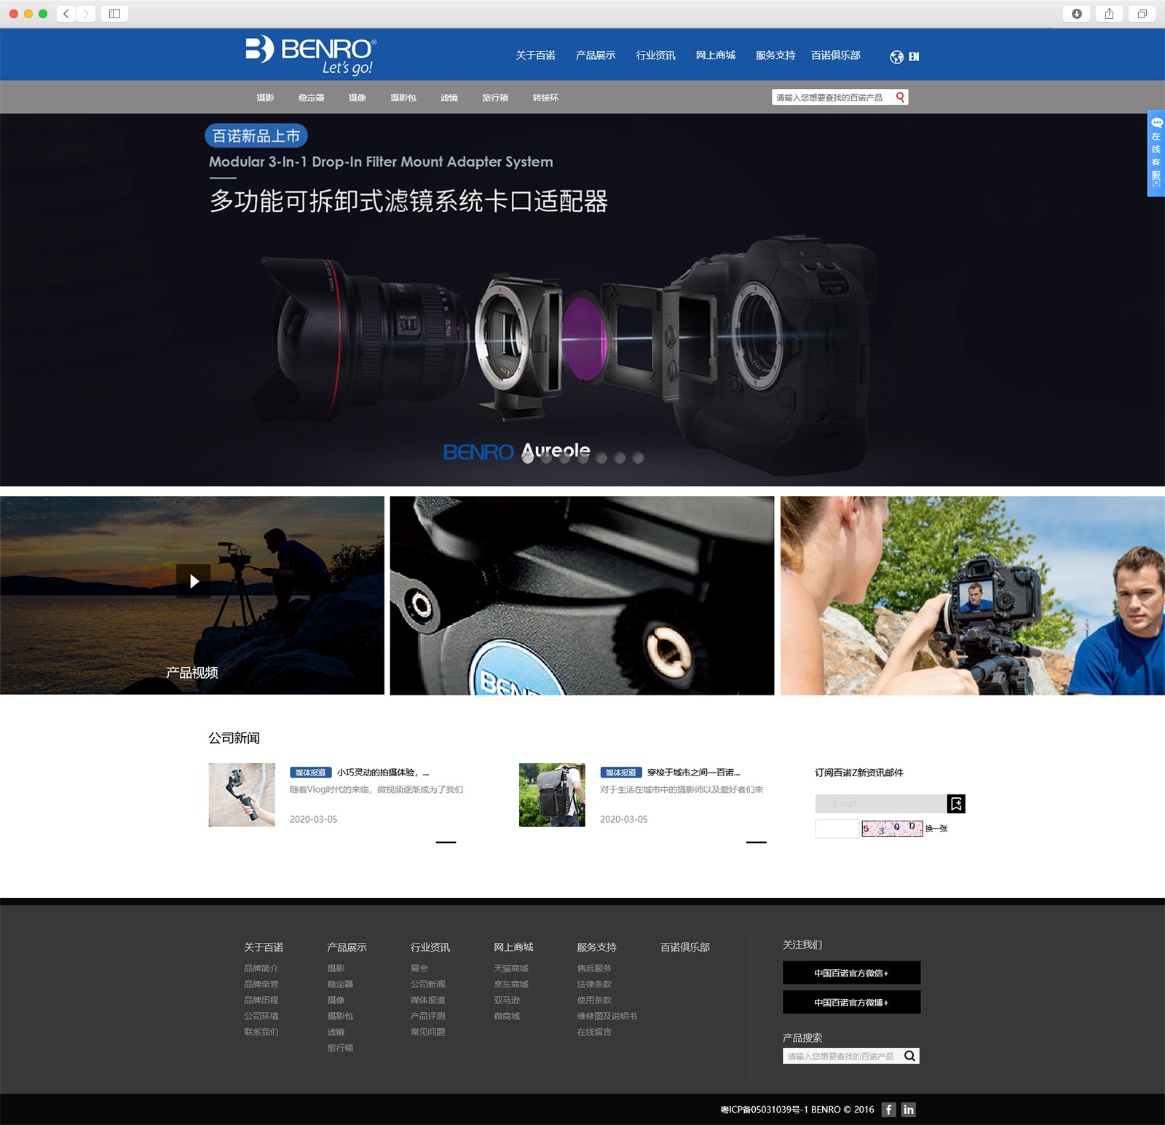This screenshot has height=1125, width=1165.
Task: Click the 百诺新品上市 banner badge
Action: tap(256, 135)
